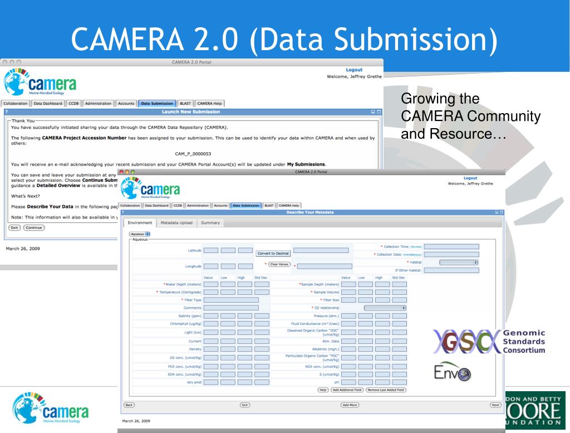
Task: Click the Temperature Value field
Action: 211,292
